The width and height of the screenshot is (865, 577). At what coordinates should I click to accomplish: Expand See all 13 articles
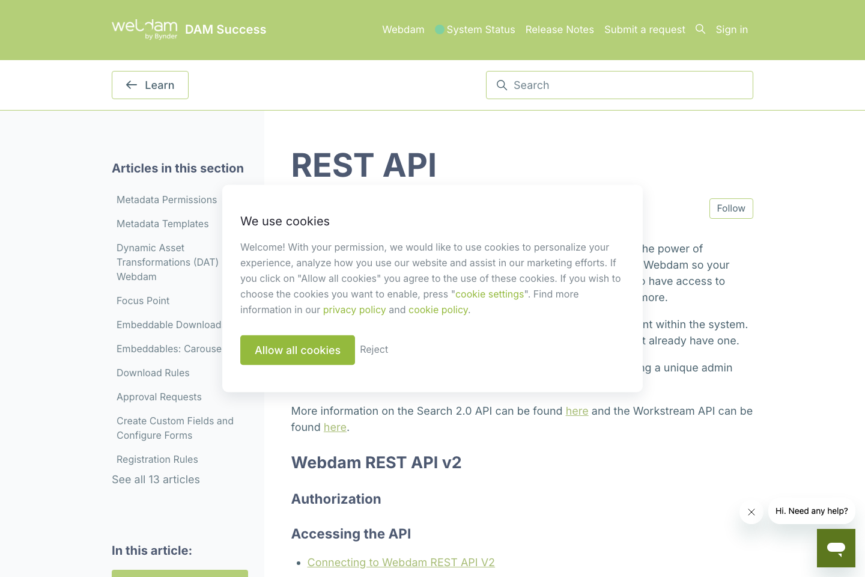tap(156, 479)
